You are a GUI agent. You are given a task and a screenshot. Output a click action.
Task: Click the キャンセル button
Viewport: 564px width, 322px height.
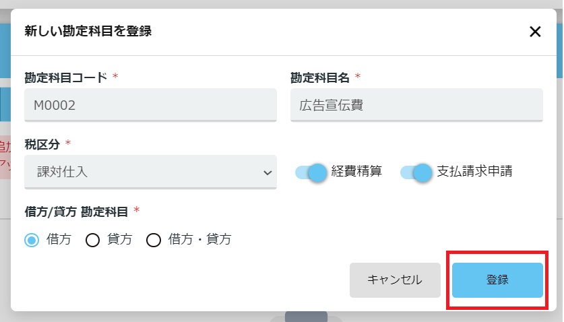(x=395, y=280)
